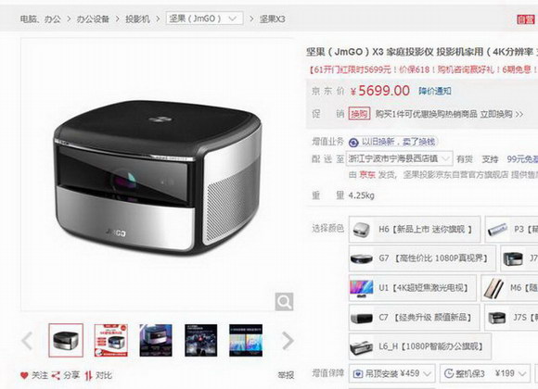Click the magnifier zoom icon on product image
The width and height of the screenshot is (538, 389).
[284, 302]
